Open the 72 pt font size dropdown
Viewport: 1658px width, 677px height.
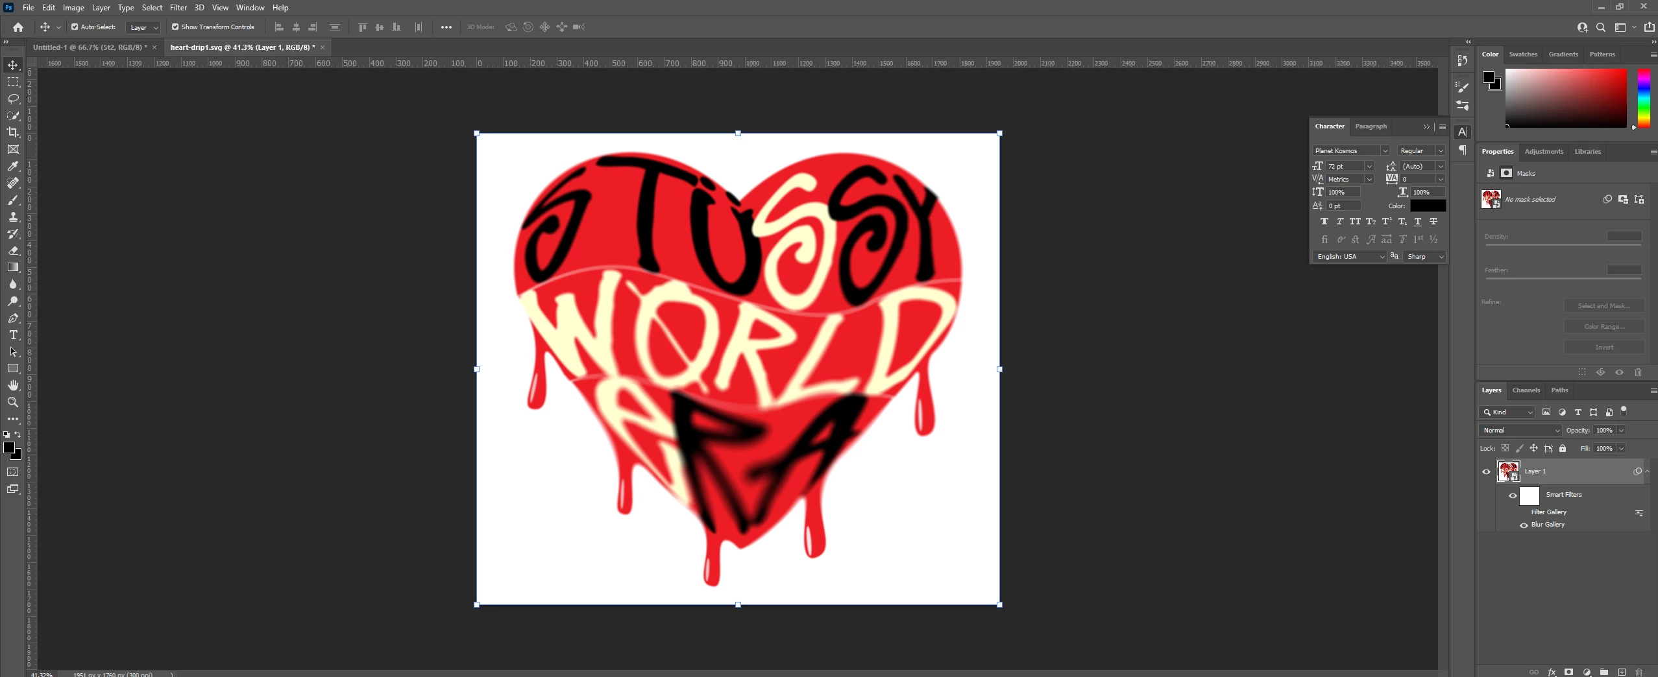click(x=1369, y=166)
